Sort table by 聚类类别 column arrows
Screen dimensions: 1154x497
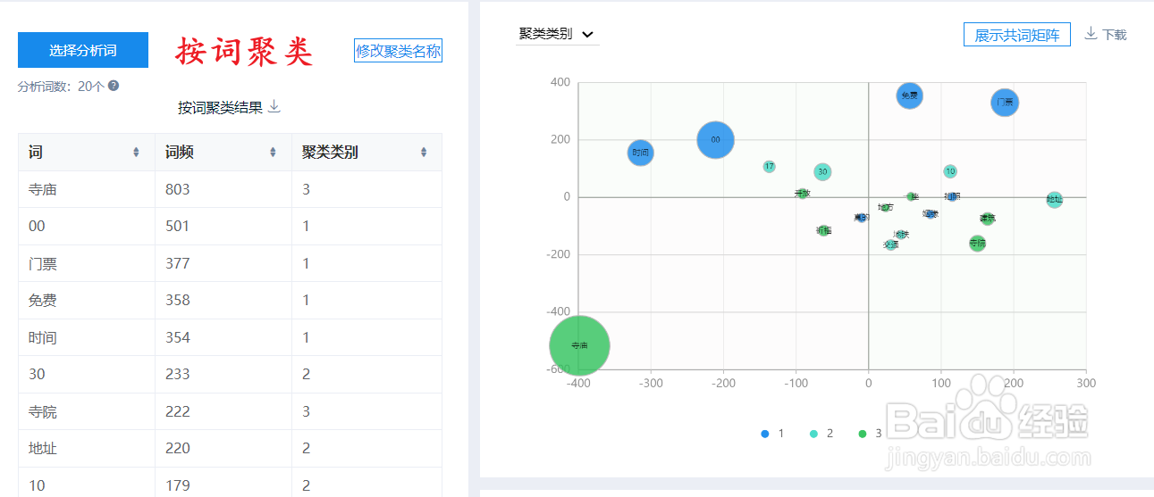coord(424,153)
